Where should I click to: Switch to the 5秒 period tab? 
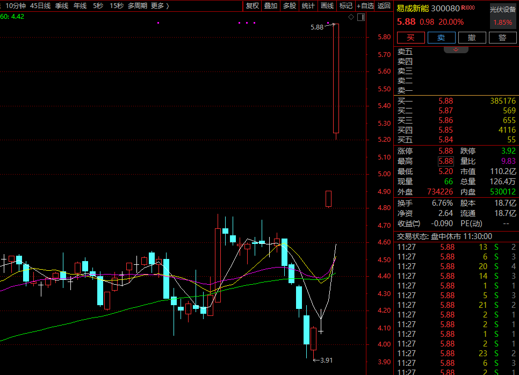(98, 5)
